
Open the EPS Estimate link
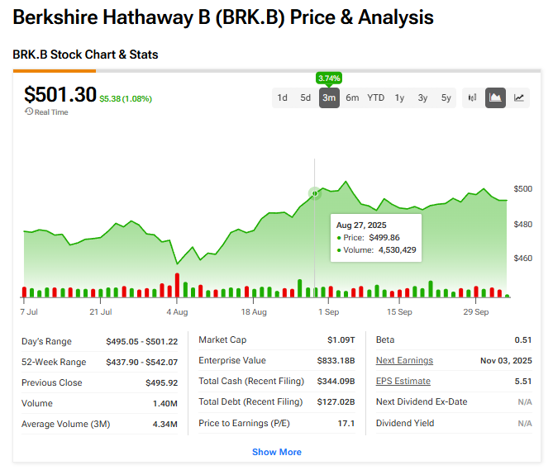(403, 381)
